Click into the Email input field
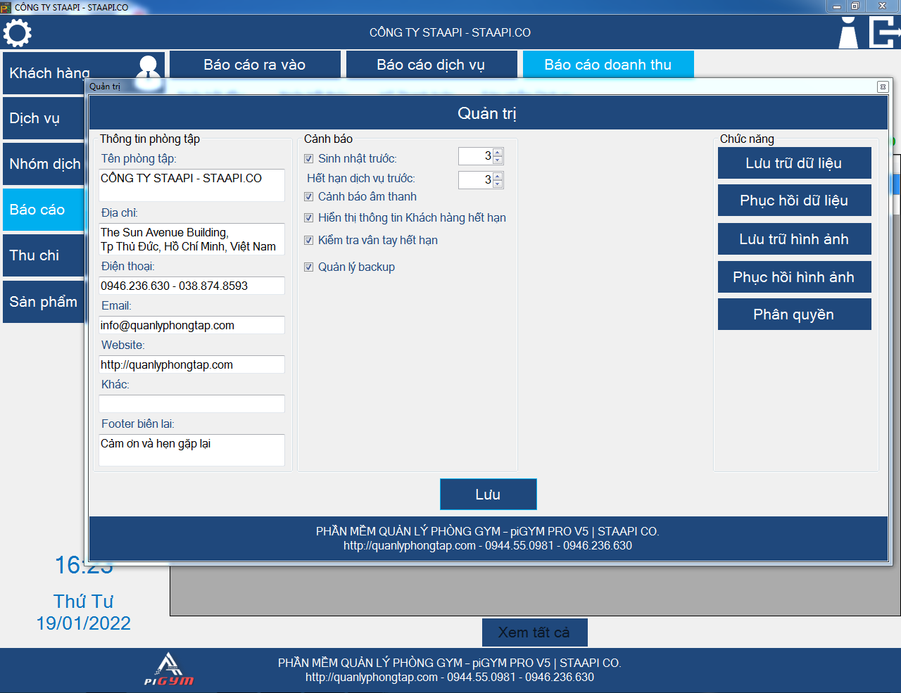The image size is (901, 693). click(191, 325)
